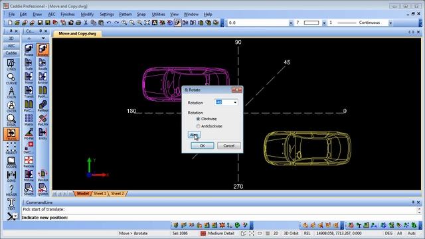Open the LINES tool group
425x239 pixels.
click(x=11, y=64)
